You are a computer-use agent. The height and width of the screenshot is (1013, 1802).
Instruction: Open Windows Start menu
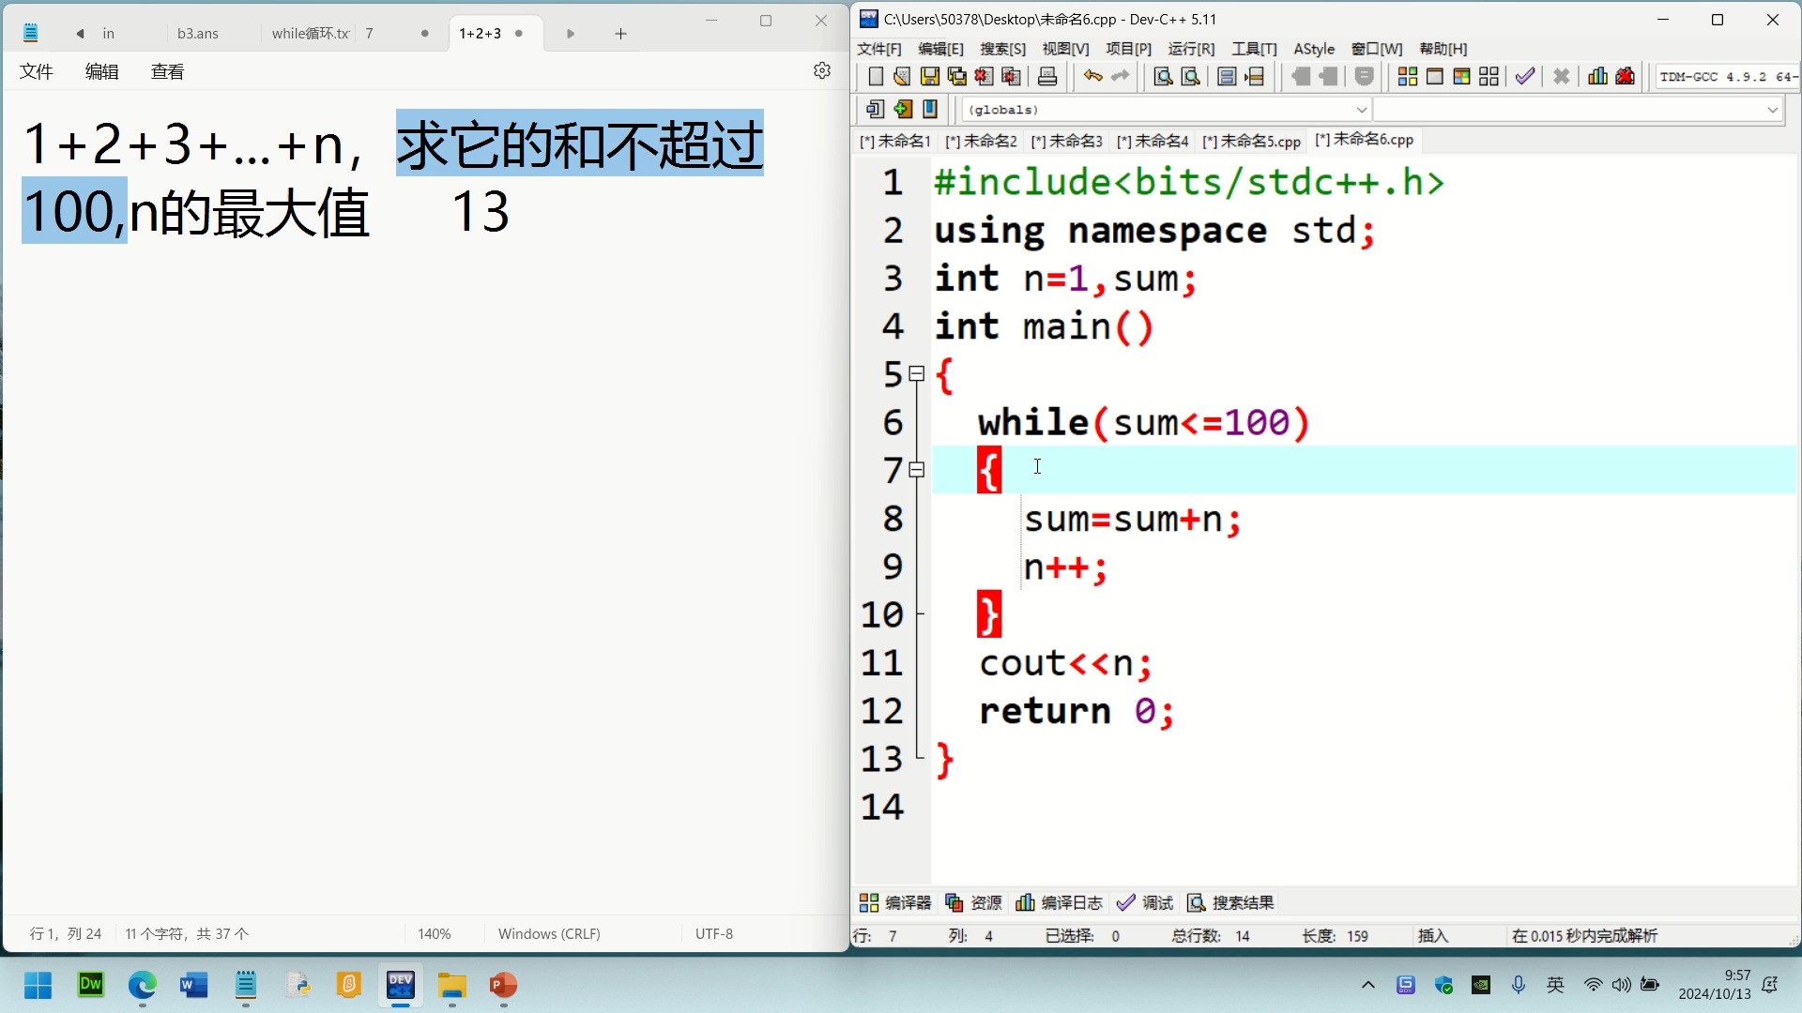point(38,986)
